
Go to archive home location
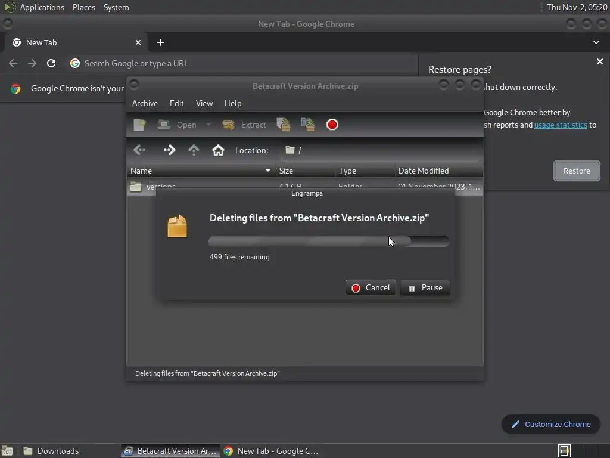(x=218, y=150)
